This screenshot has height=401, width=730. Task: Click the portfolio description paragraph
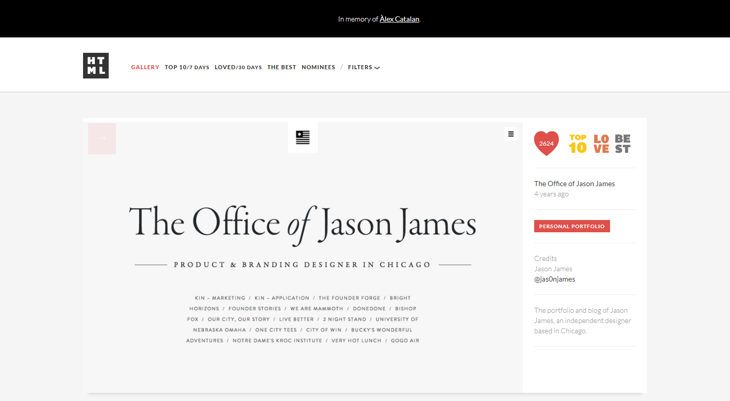point(583,320)
